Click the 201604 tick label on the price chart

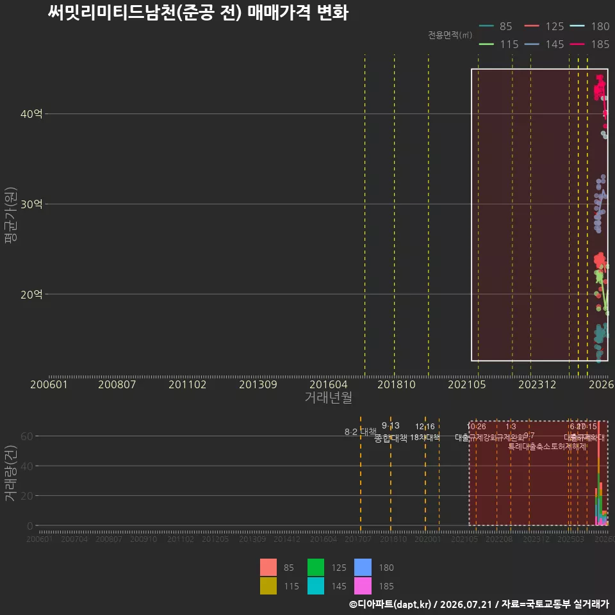click(329, 384)
